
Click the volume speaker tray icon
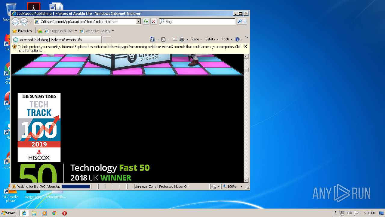pos(349,213)
